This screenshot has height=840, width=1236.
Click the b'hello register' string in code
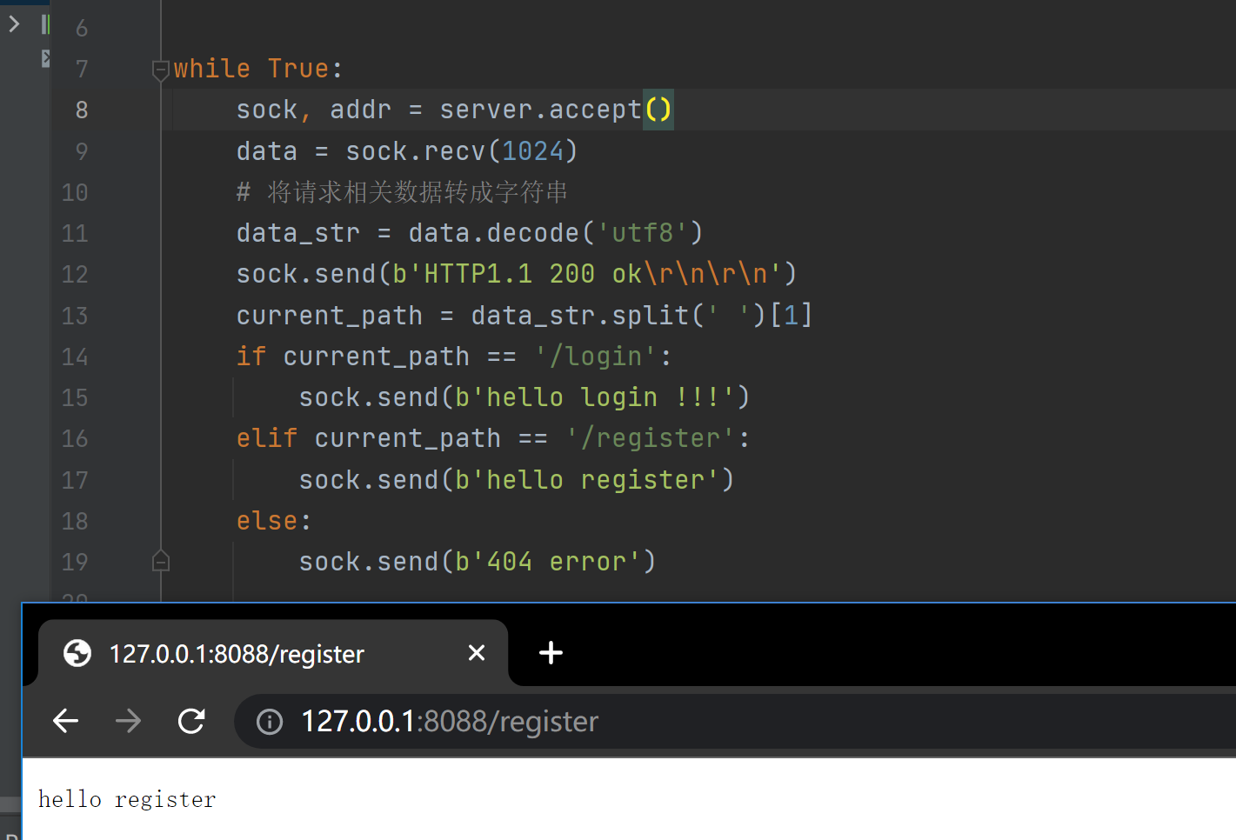588,480
